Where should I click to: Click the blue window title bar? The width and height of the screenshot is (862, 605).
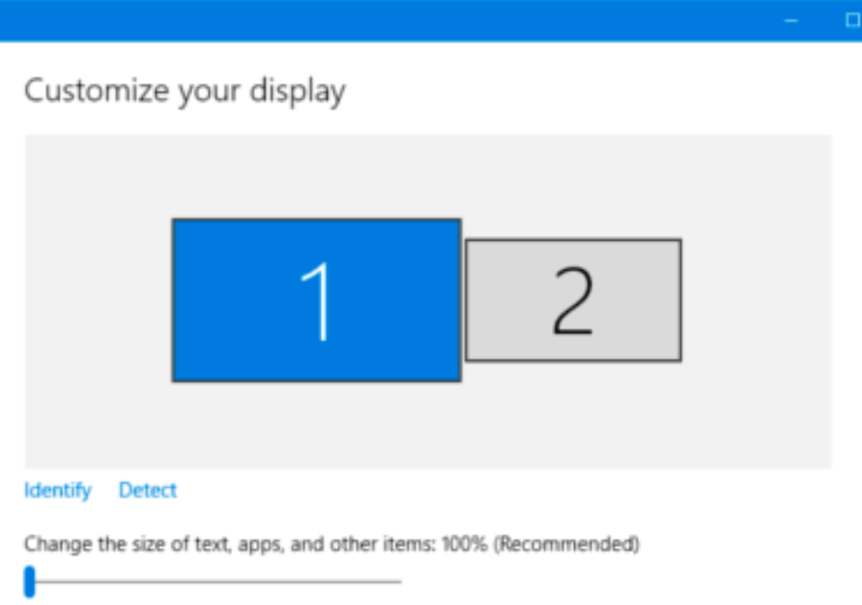(x=387, y=20)
